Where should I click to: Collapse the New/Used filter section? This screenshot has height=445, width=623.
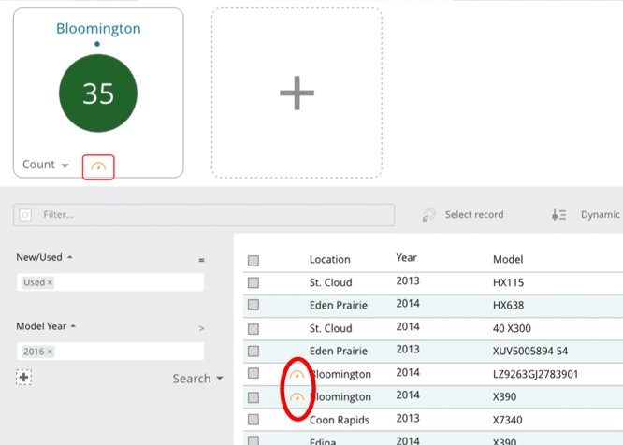point(70,257)
